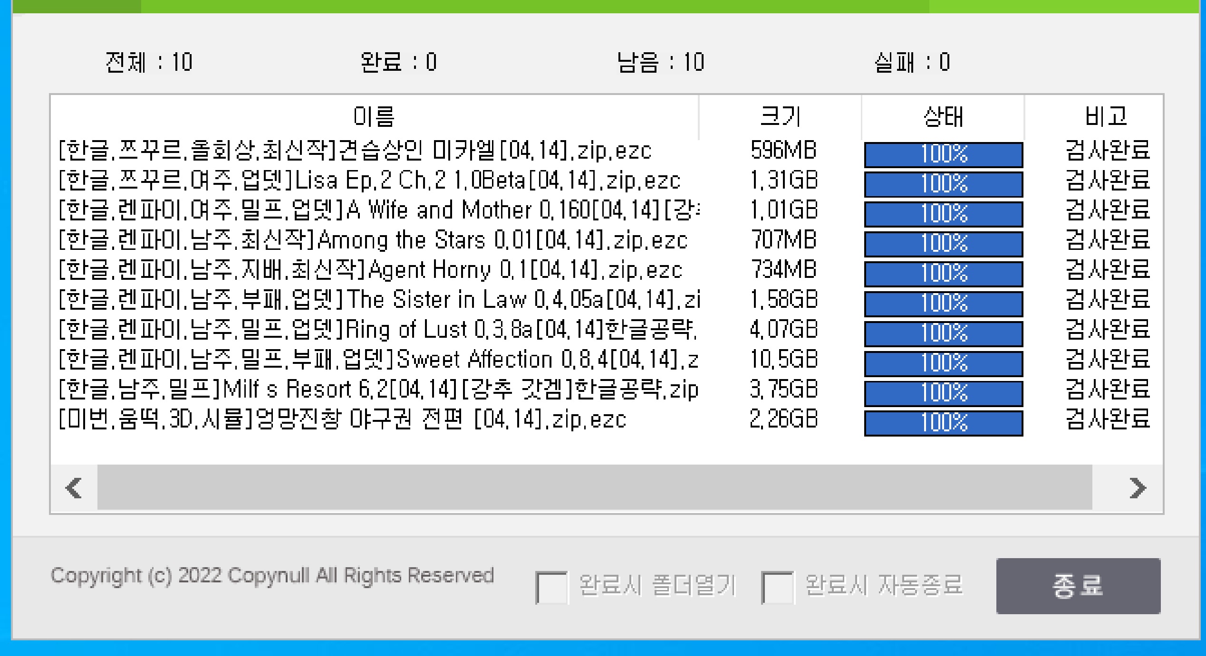
Task: Click the 이름 column header
Action: click(374, 117)
